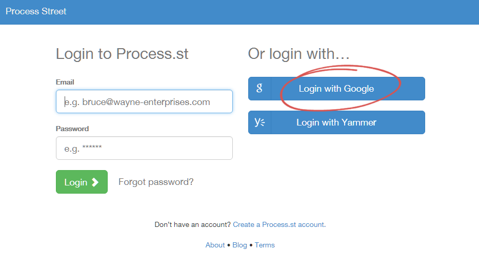Click the Email field label
Screen dimensions: 479x272
pos(65,82)
